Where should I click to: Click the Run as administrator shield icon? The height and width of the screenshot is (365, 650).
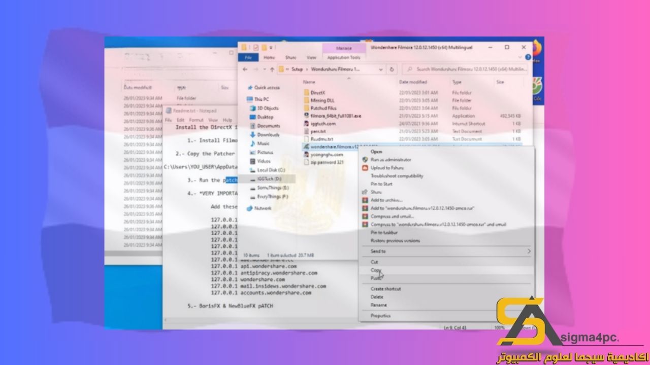click(x=364, y=159)
